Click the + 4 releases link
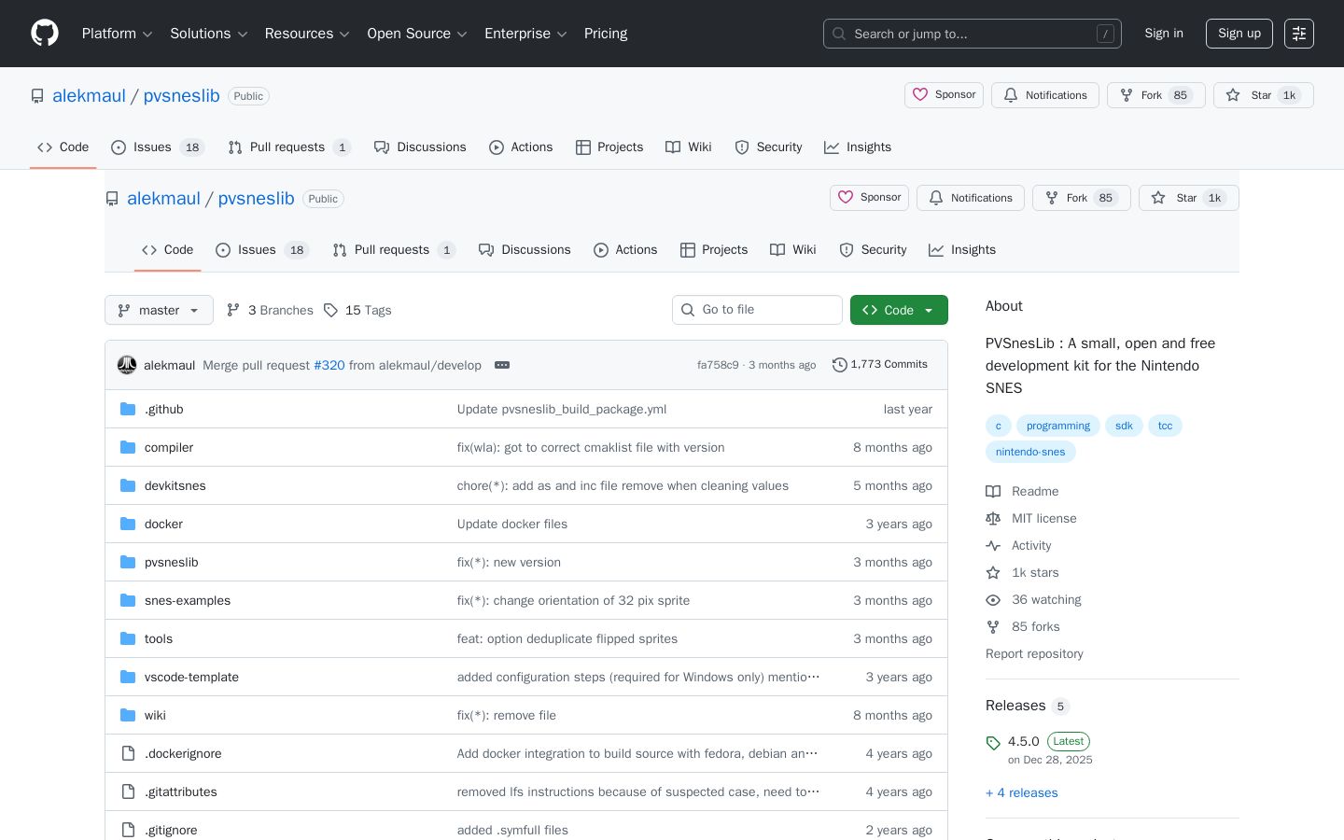 point(1022,793)
